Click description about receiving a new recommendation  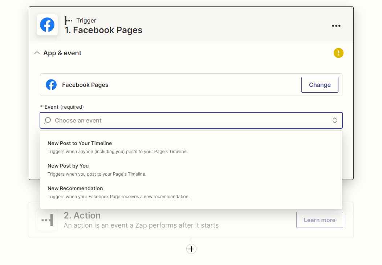(x=118, y=197)
